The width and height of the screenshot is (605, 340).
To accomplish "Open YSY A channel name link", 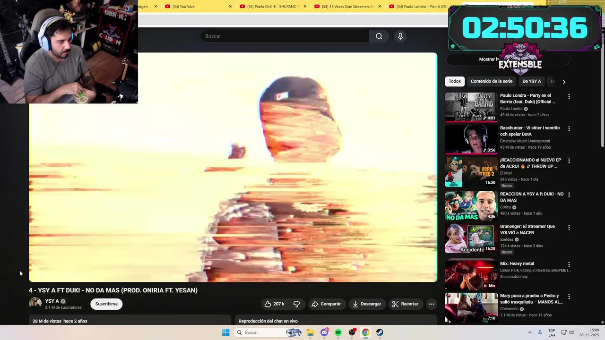I will (x=52, y=301).
